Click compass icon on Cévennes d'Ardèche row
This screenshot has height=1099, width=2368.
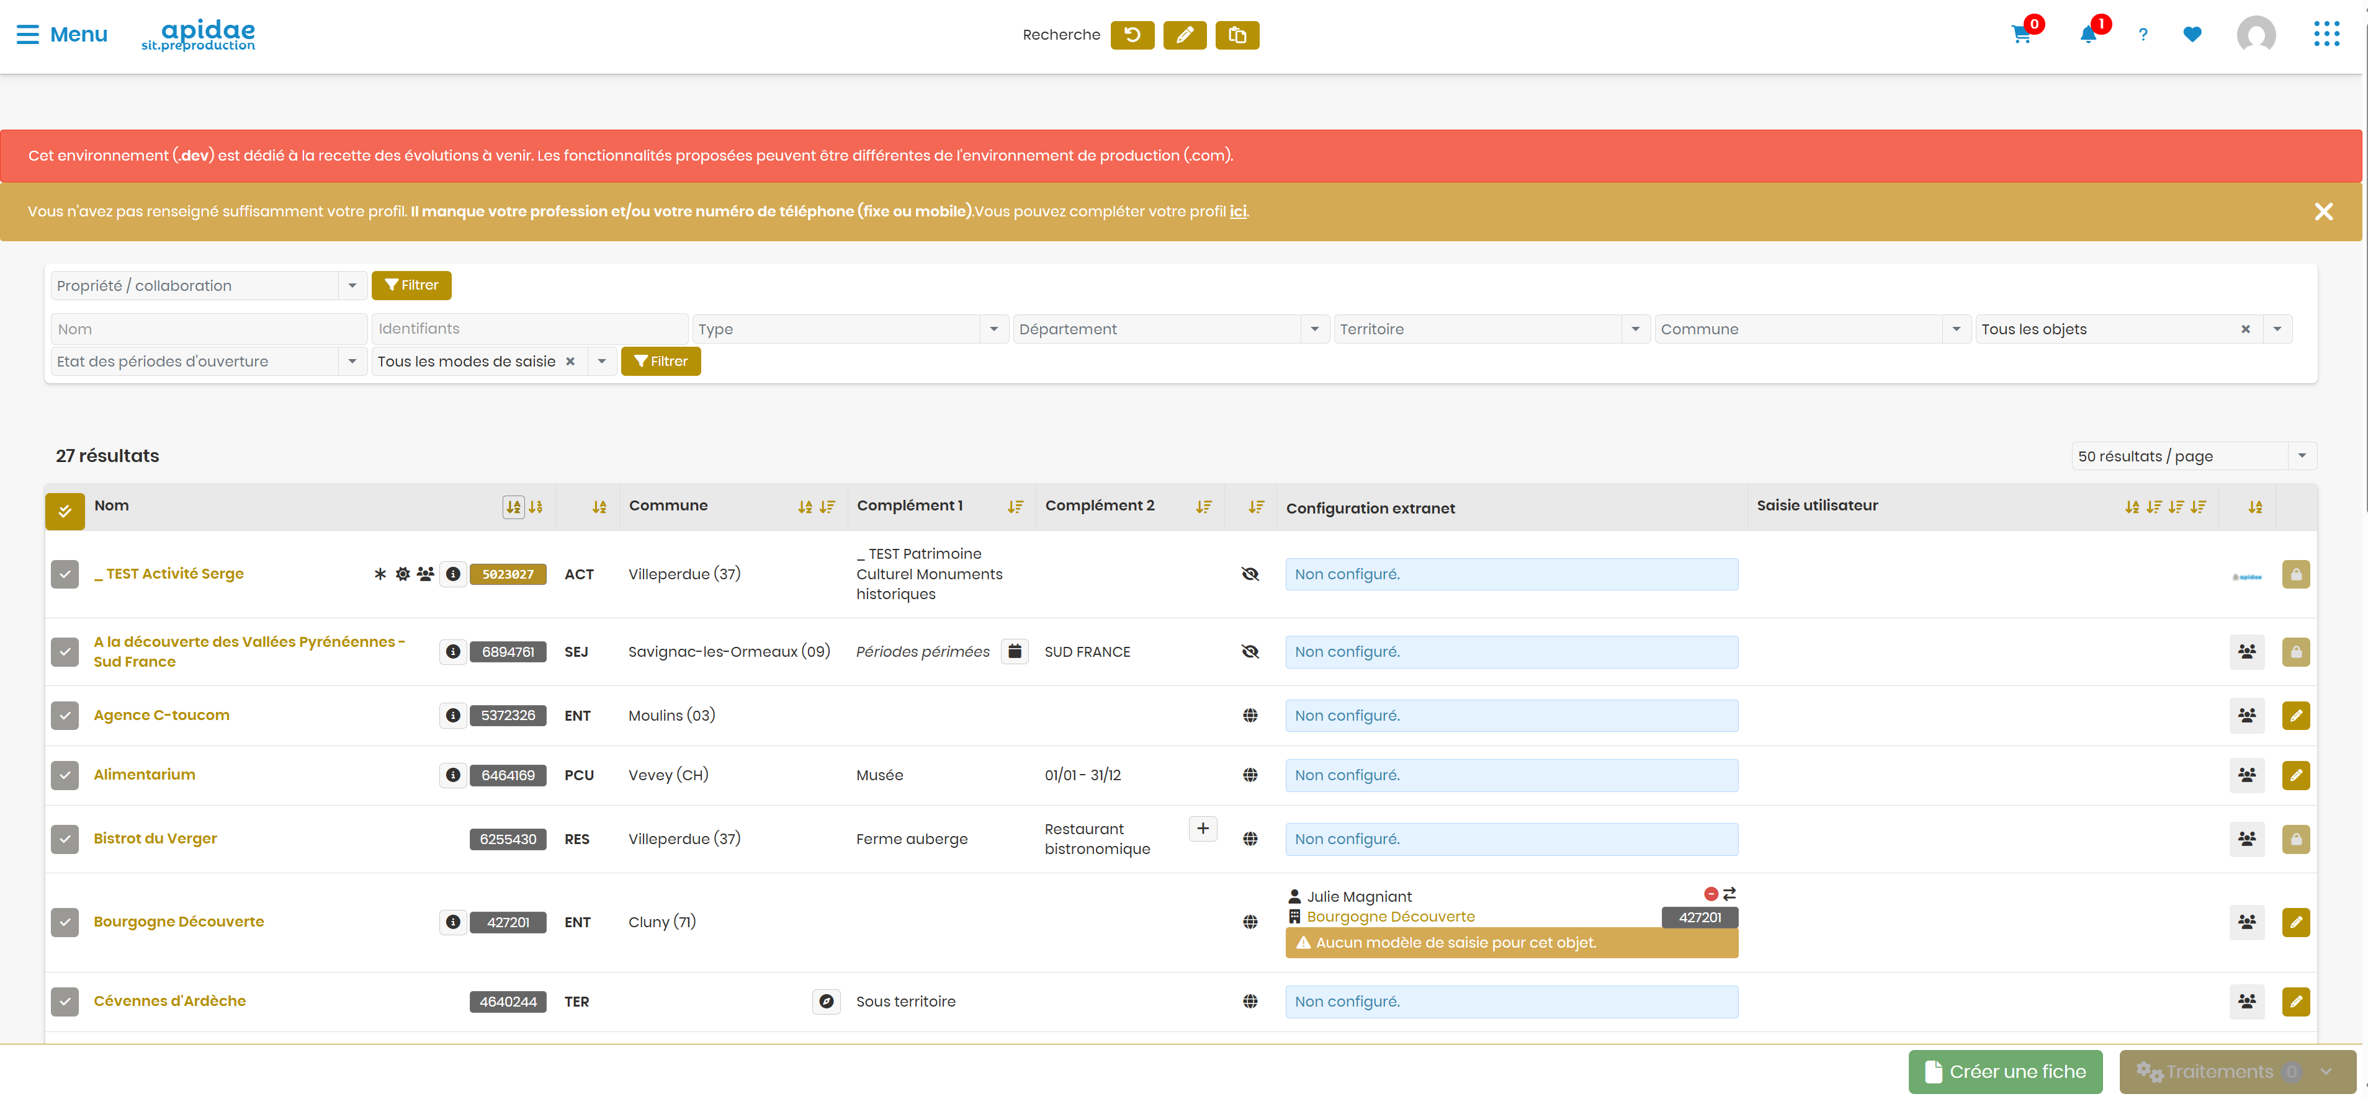click(x=827, y=1000)
